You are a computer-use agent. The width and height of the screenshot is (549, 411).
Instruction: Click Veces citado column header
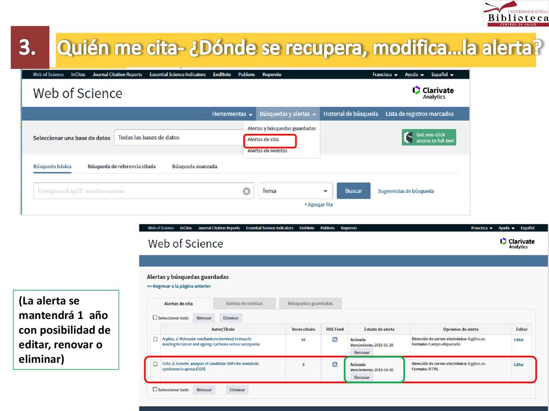point(303,329)
